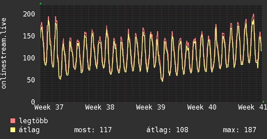
Task: Click the Week 39 axis label
Action: pos(151,107)
